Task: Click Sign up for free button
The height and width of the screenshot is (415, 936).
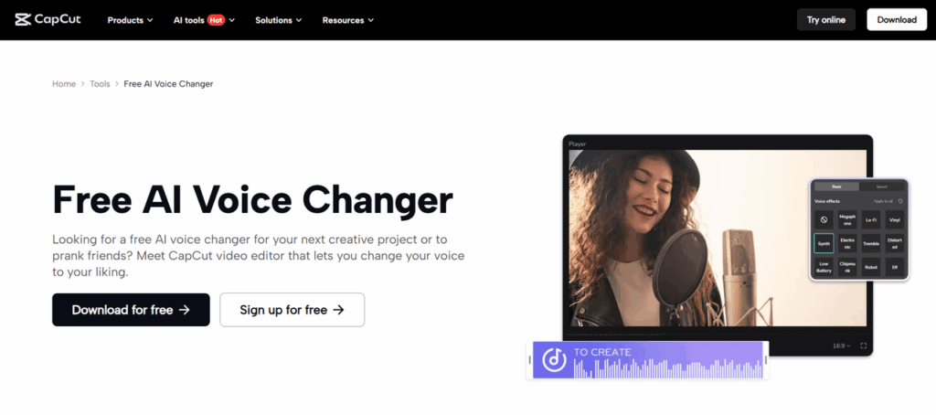Action: (292, 309)
